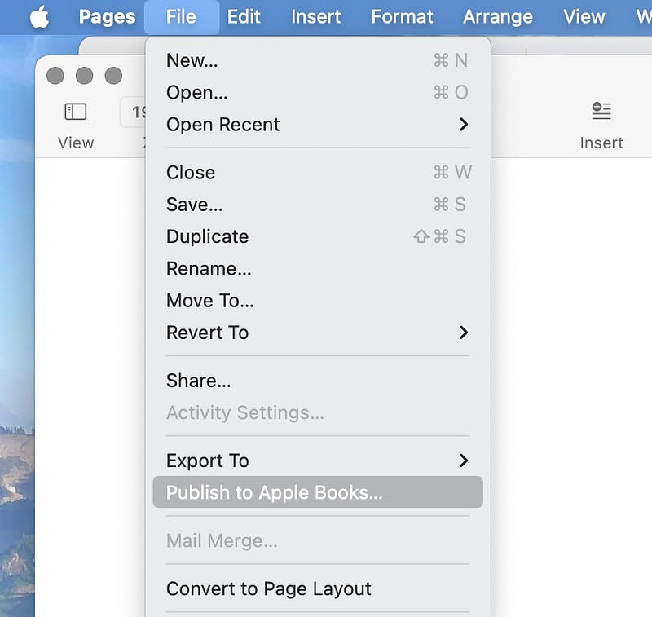The height and width of the screenshot is (617, 652).
Task: Click the window's red close button
Action: pos(55,76)
